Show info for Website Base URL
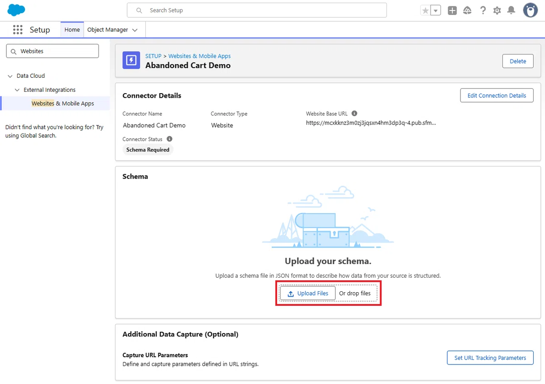 [354, 114]
